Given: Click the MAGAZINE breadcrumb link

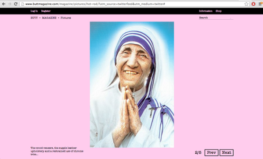Looking at the screenshot, I should (x=49, y=18).
